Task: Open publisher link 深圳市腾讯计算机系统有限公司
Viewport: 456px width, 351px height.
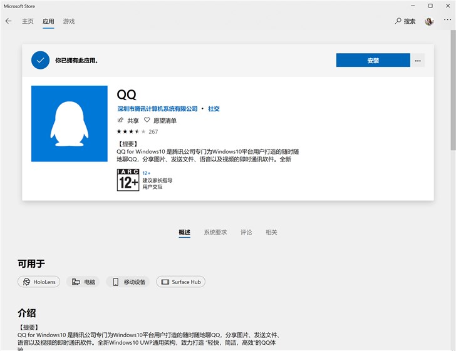Action: point(157,109)
